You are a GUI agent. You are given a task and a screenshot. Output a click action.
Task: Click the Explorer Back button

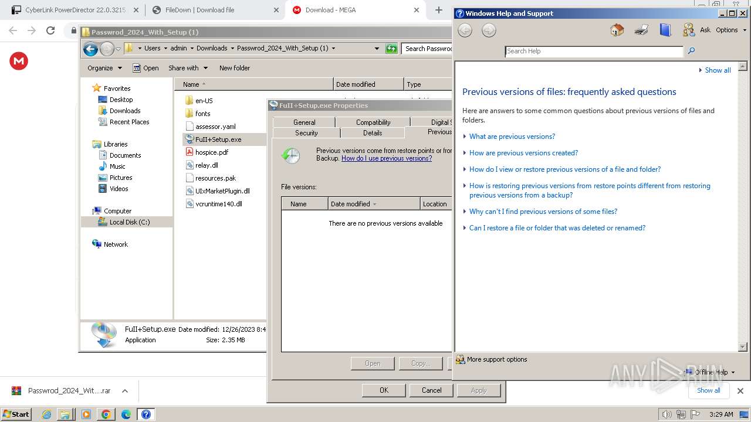coord(90,49)
